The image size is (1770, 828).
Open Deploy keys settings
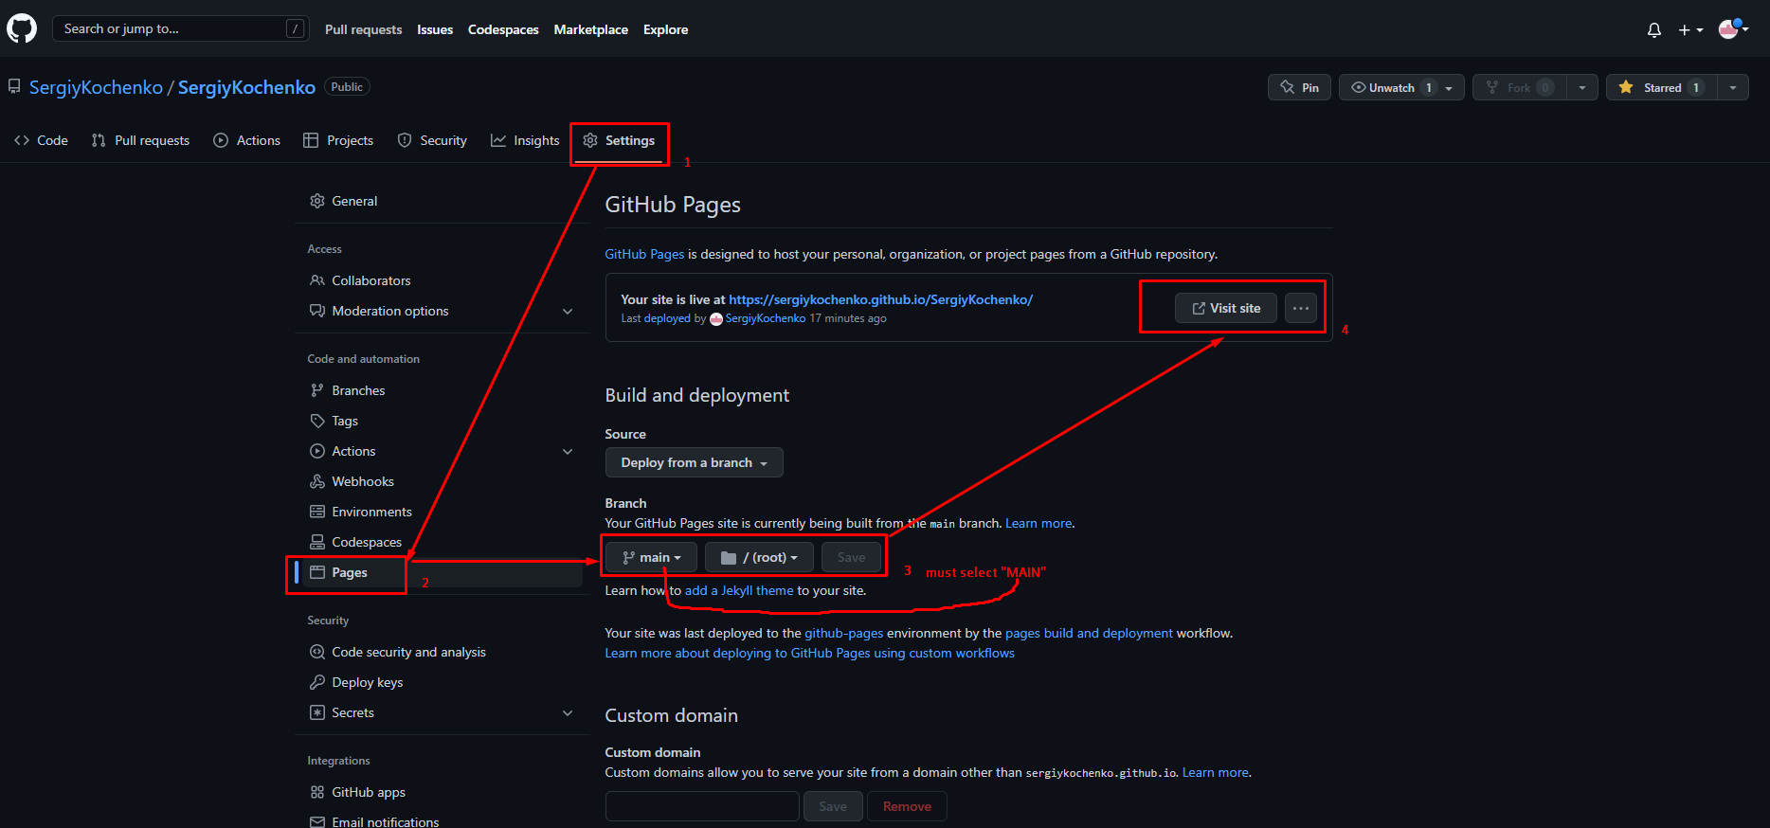coord(442,682)
